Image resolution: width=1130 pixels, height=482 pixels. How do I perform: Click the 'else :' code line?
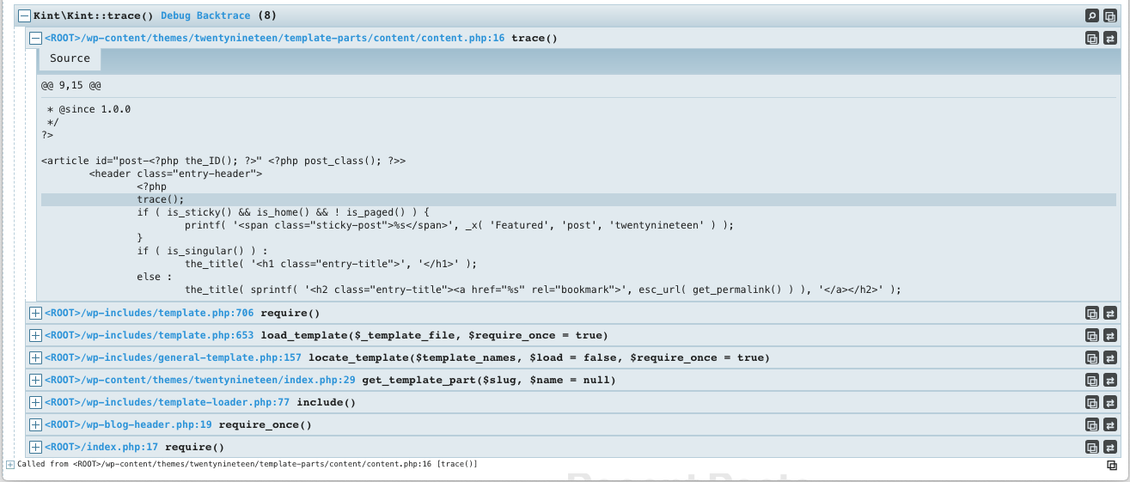[x=155, y=277]
